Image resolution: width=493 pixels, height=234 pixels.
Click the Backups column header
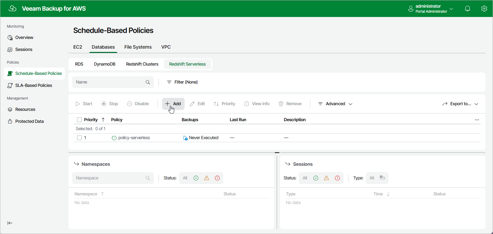coord(190,120)
